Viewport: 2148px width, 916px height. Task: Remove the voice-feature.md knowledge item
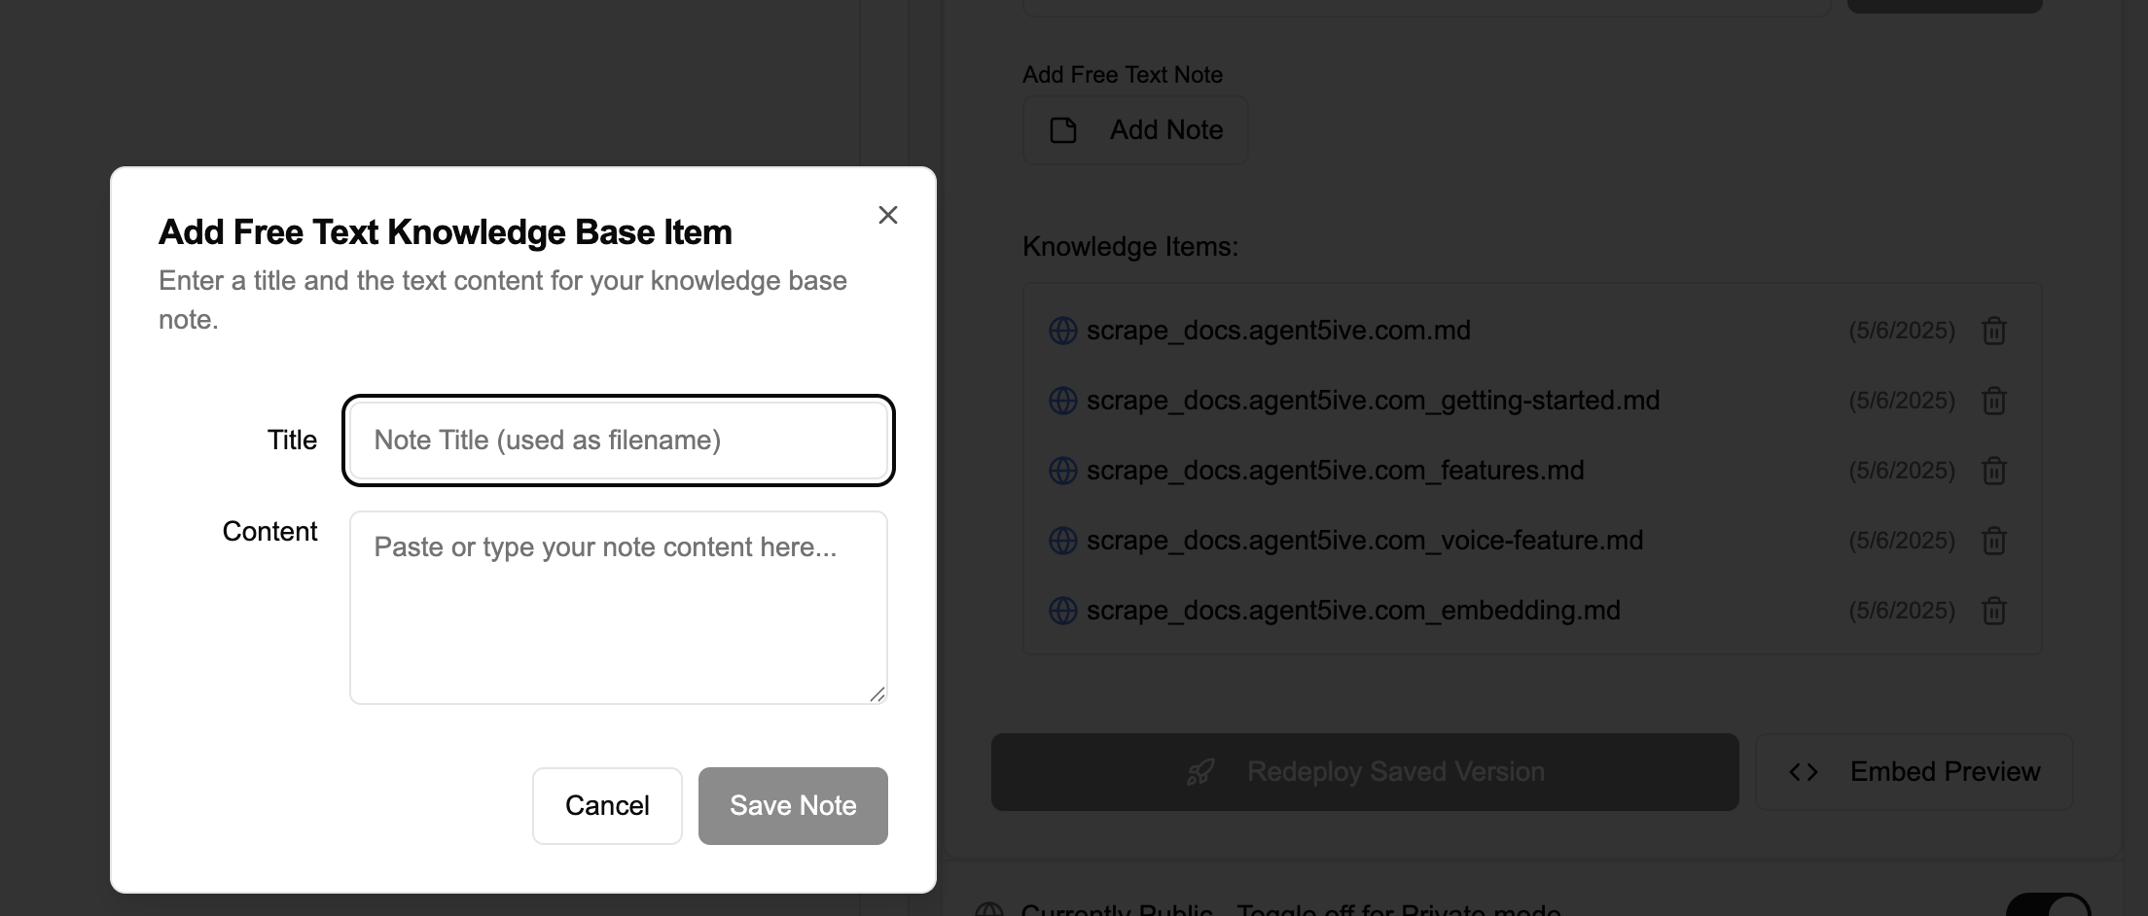point(1993,541)
